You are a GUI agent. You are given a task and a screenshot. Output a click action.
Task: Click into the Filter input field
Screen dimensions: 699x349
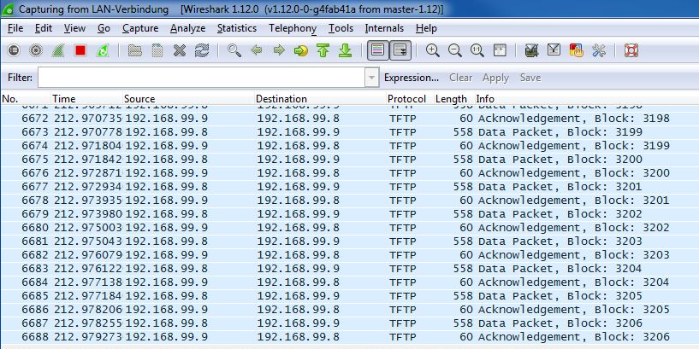point(201,78)
